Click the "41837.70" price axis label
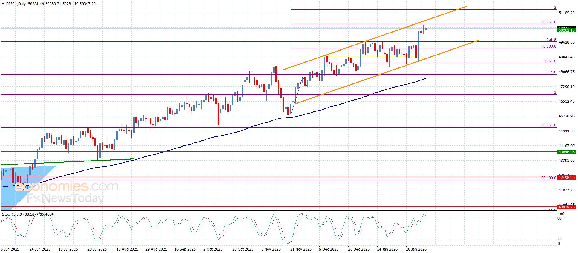This screenshot has width=578, height=253. point(567,190)
